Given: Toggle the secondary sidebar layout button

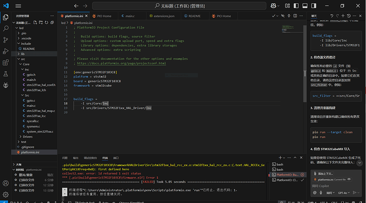Looking at the screenshot, I should point(313,6).
